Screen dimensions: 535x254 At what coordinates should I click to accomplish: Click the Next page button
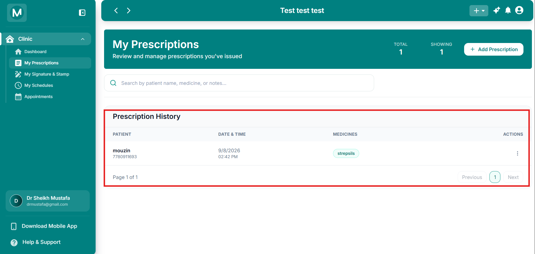coord(513,177)
